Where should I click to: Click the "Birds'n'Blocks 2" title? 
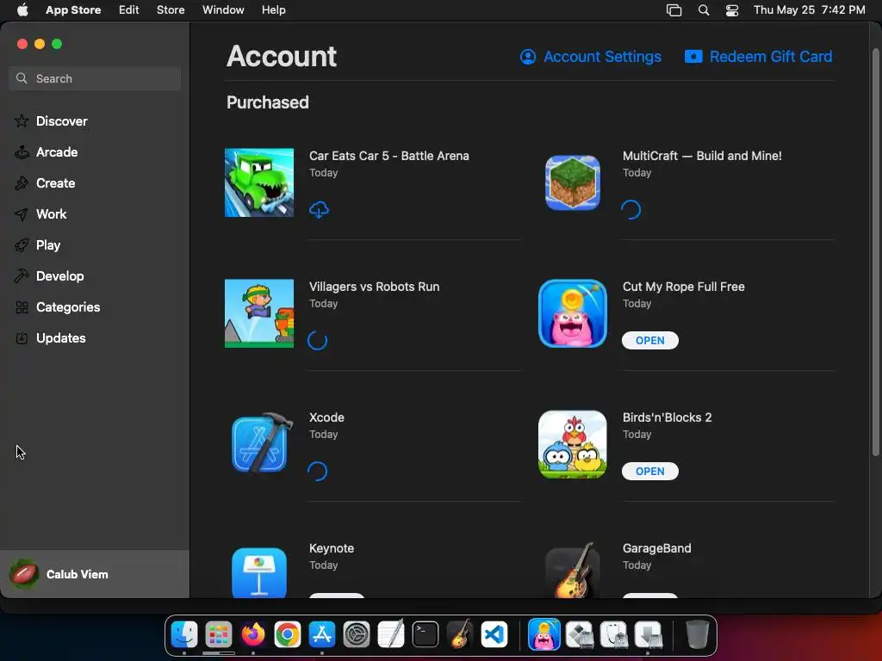pyautogui.click(x=668, y=417)
